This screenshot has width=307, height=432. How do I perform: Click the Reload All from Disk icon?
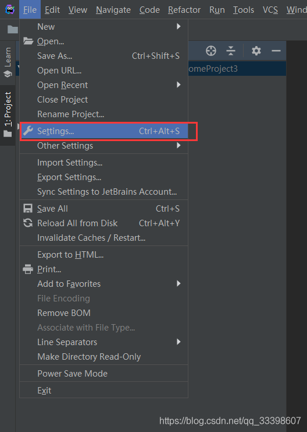pos(28,223)
